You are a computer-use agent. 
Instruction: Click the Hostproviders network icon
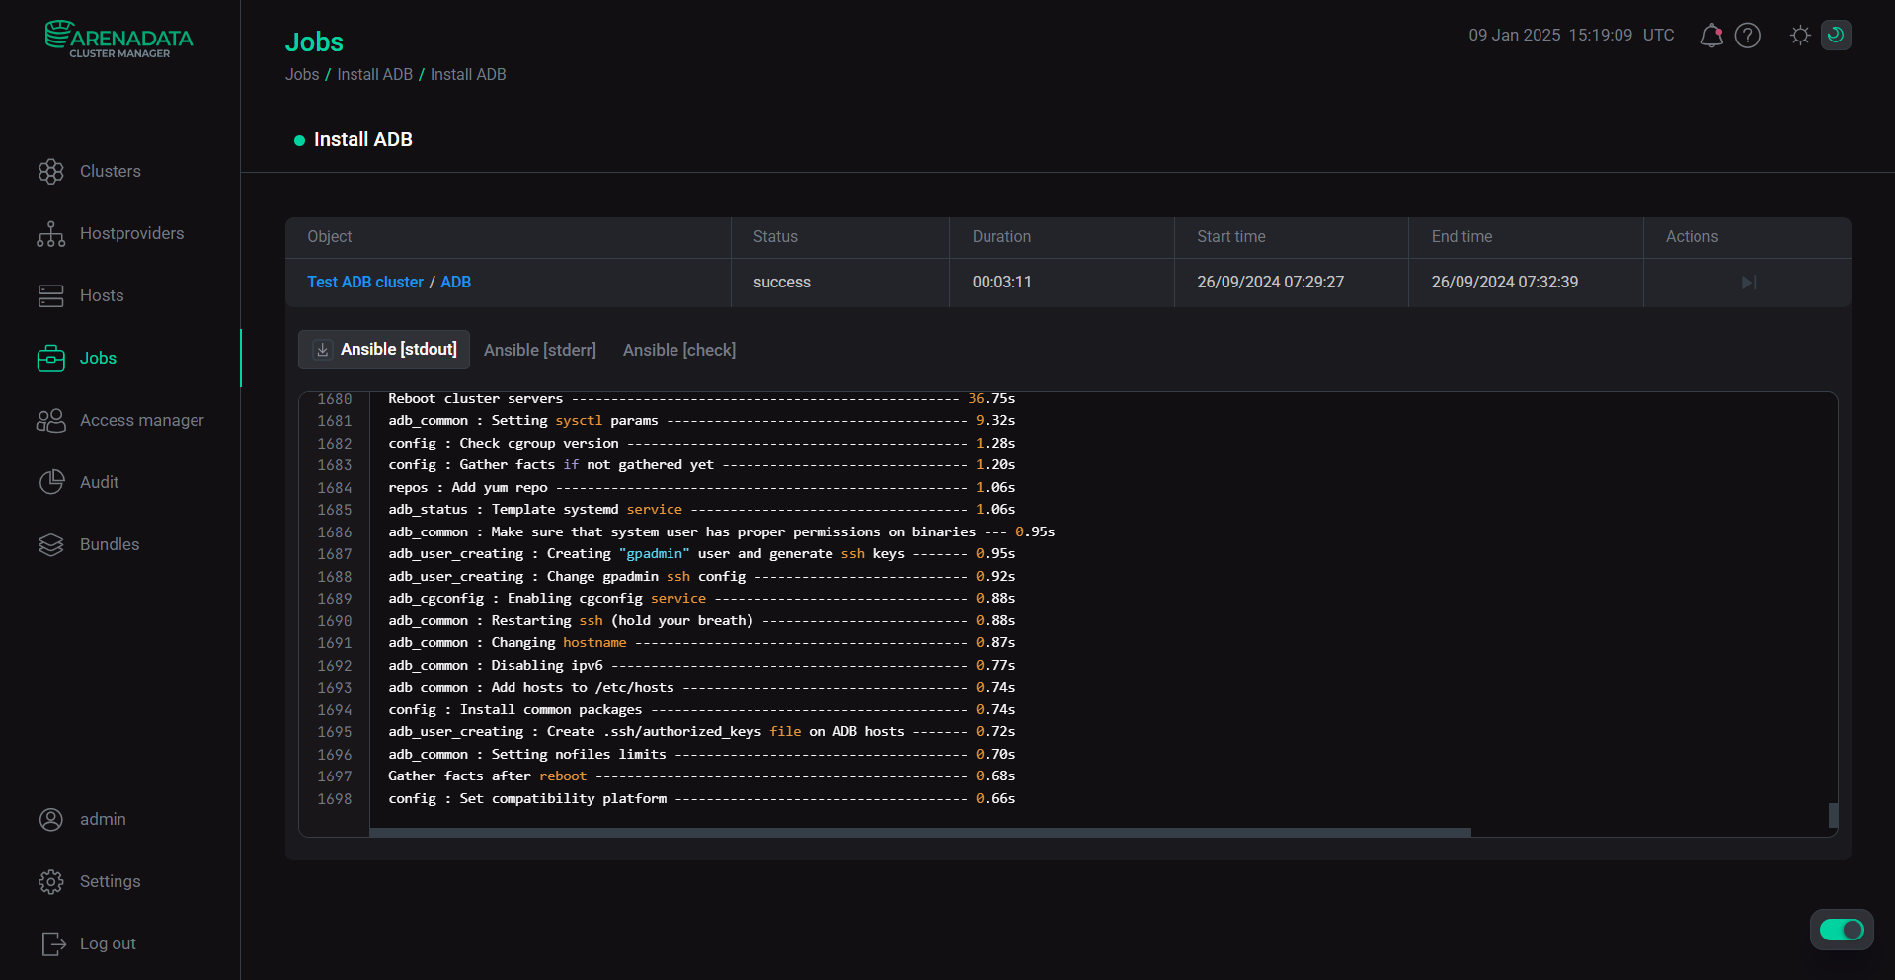coord(51,234)
